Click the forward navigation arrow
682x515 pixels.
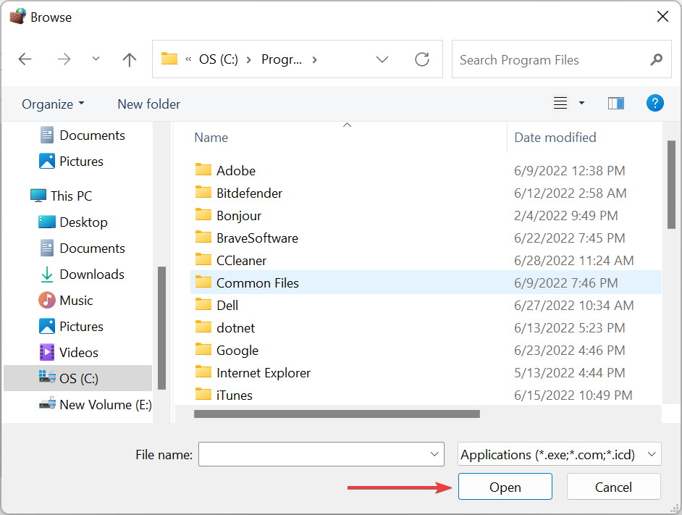point(64,59)
